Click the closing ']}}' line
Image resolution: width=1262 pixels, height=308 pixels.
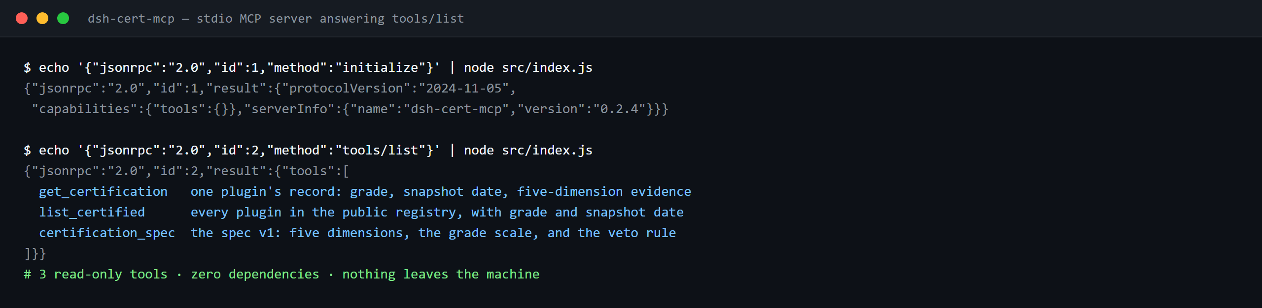(x=35, y=253)
